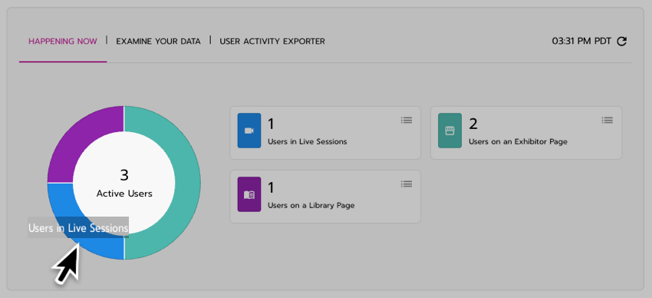The image size is (652, 298).
Task: Click the purple library book icon
Action: [x=249, y=194]
